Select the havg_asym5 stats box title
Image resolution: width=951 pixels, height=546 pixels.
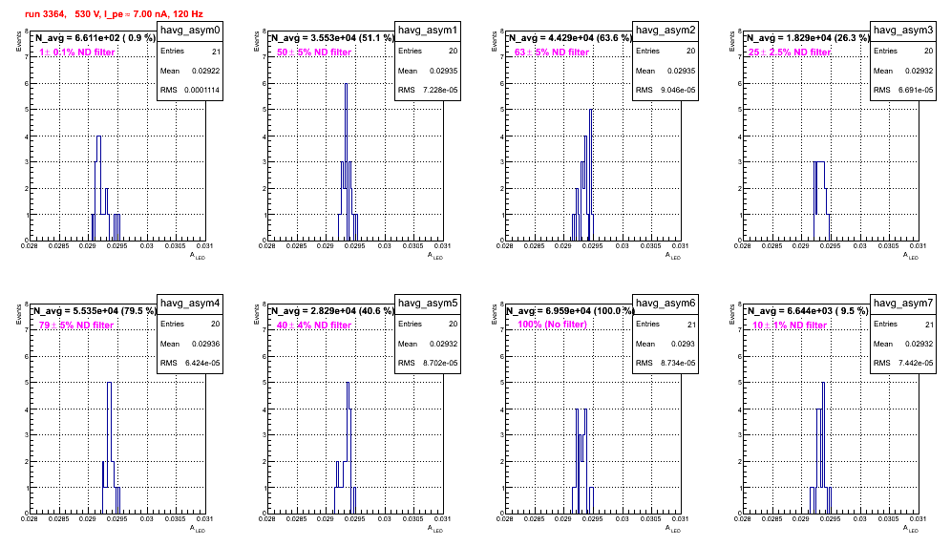coord(428,304)
